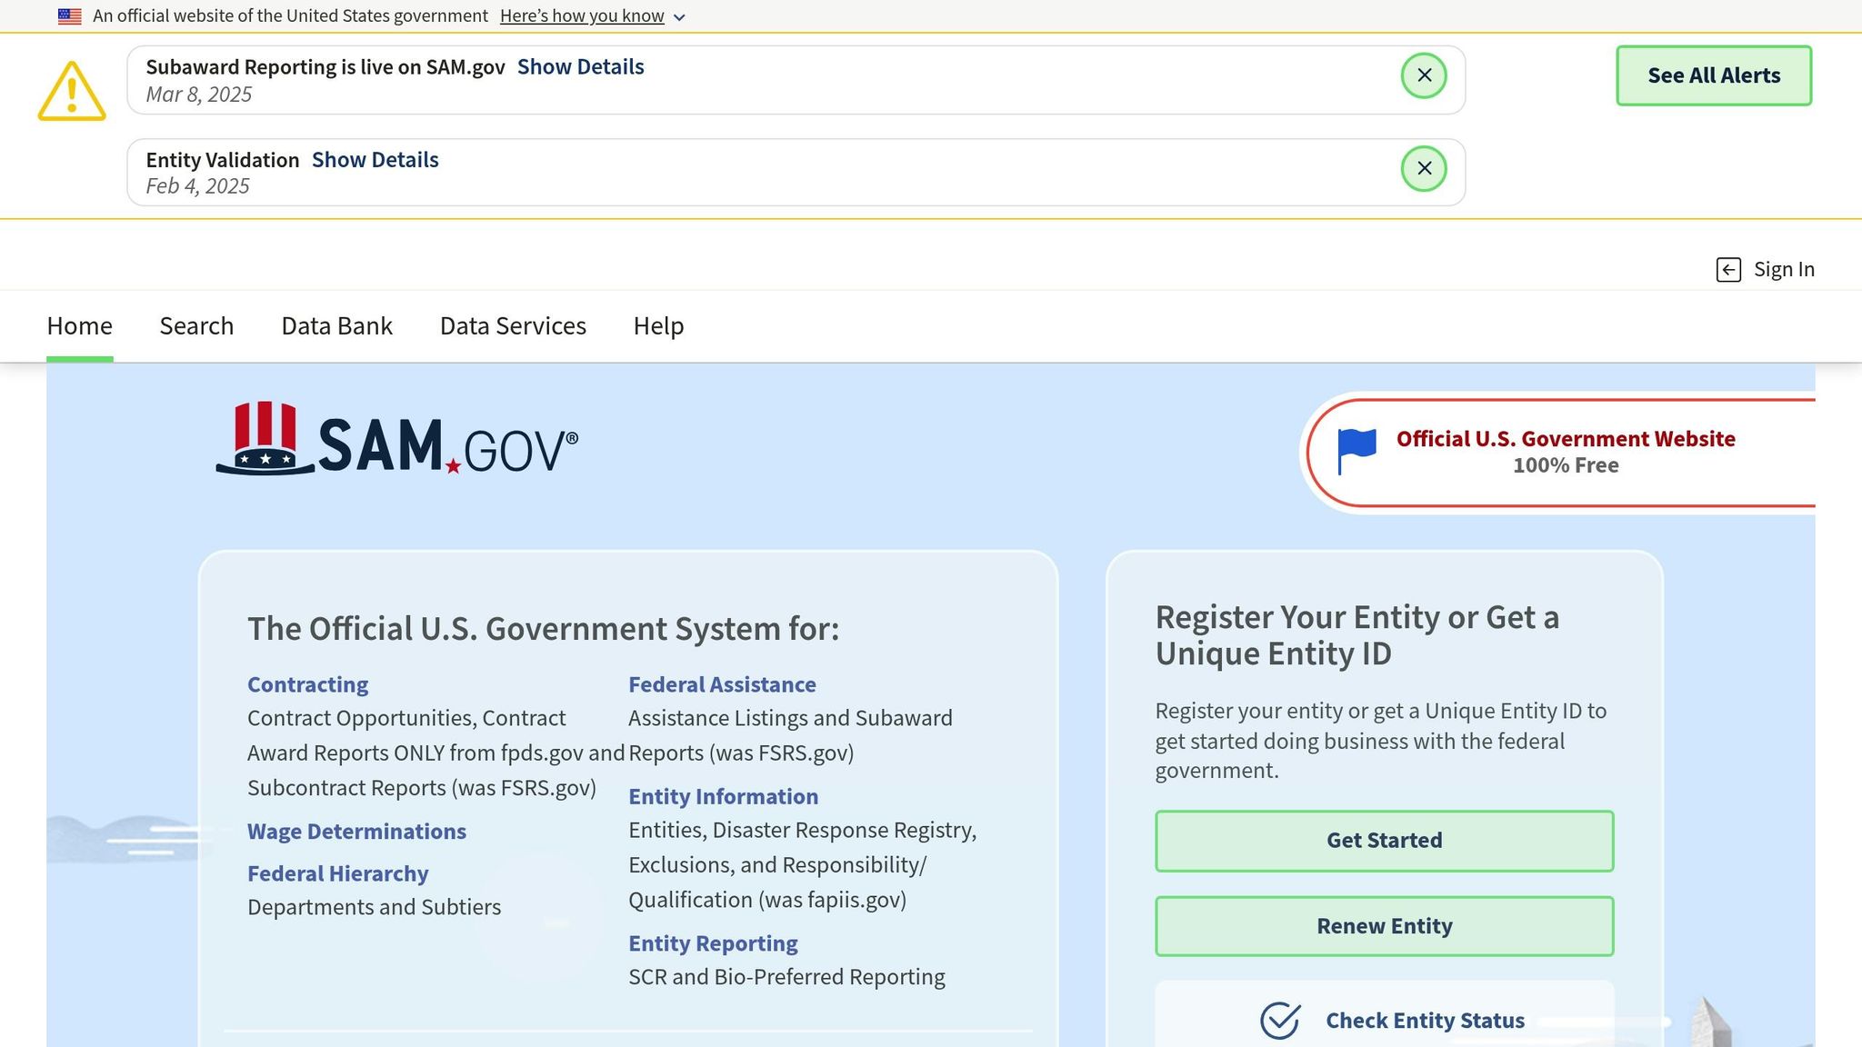This screenshot has width=1862, height=1047.
Task: Click the SAM.gov logo
Action: click(x=396, y=439)
